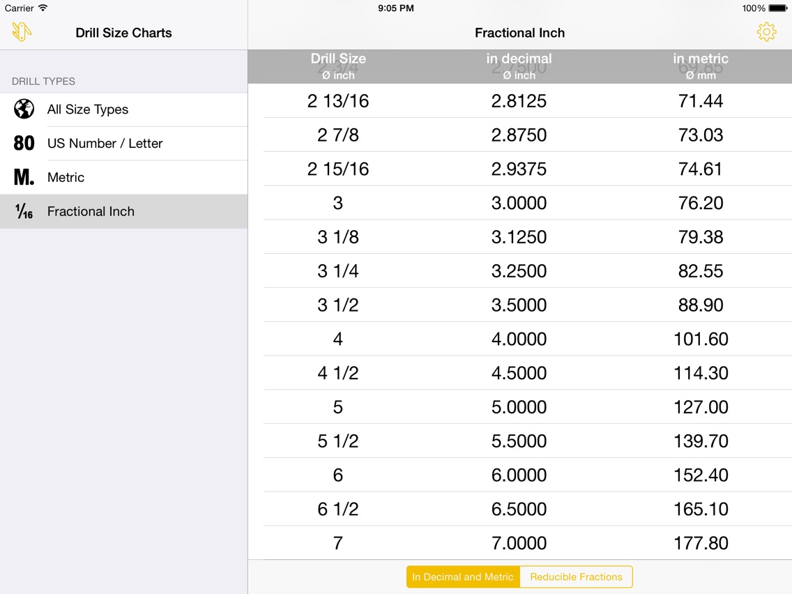
Task: Open the settings gear
Action: [x=766, y=31]
